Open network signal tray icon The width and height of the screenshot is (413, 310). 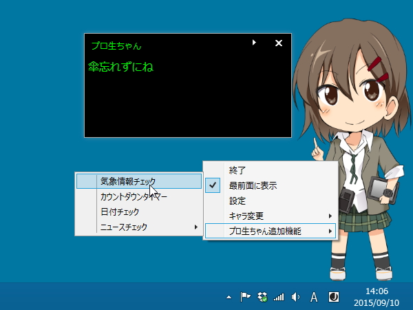[279, 297]
